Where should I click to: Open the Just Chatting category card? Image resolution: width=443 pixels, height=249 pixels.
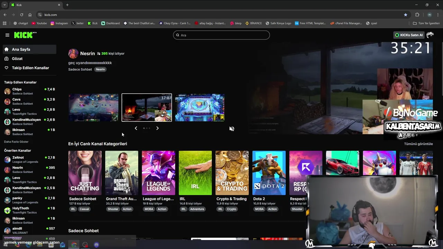click(85, 173)
